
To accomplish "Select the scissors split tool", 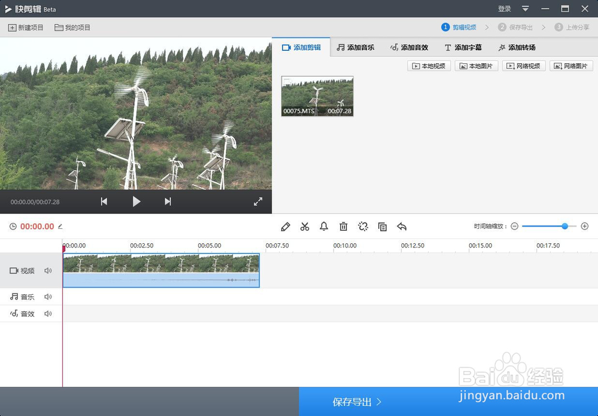I will pyautogui.click(x=305, y=227).
